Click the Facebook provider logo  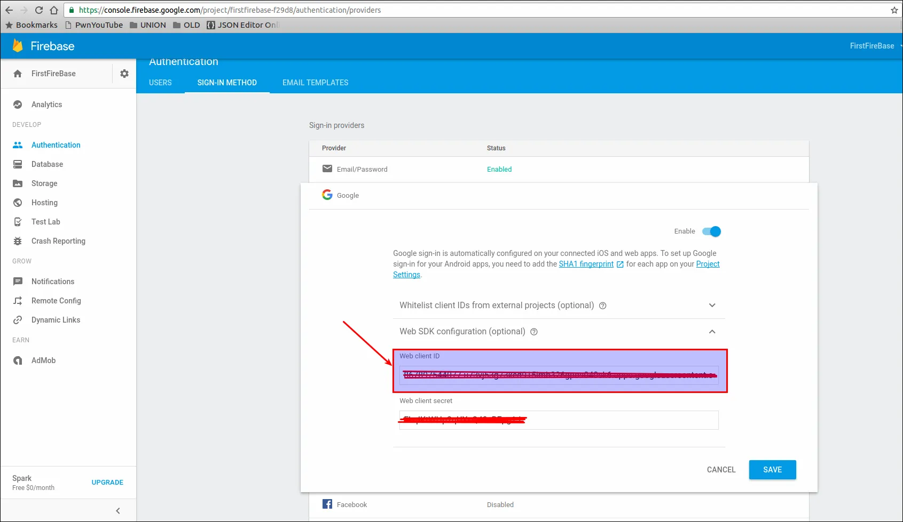tap(327, 504)
